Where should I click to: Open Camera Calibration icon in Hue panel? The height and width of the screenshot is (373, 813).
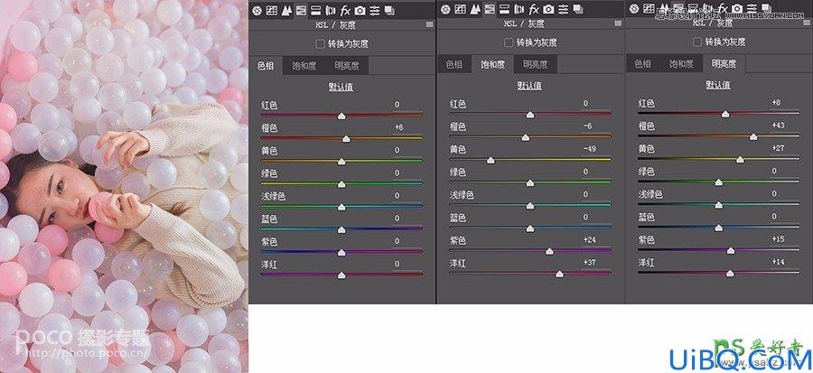[360, 10]
